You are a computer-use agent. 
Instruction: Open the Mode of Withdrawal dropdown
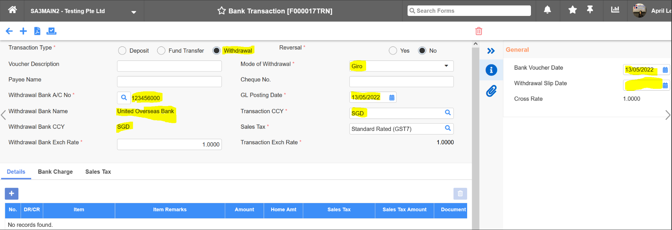pyautogui.click(x=446, y=66)
